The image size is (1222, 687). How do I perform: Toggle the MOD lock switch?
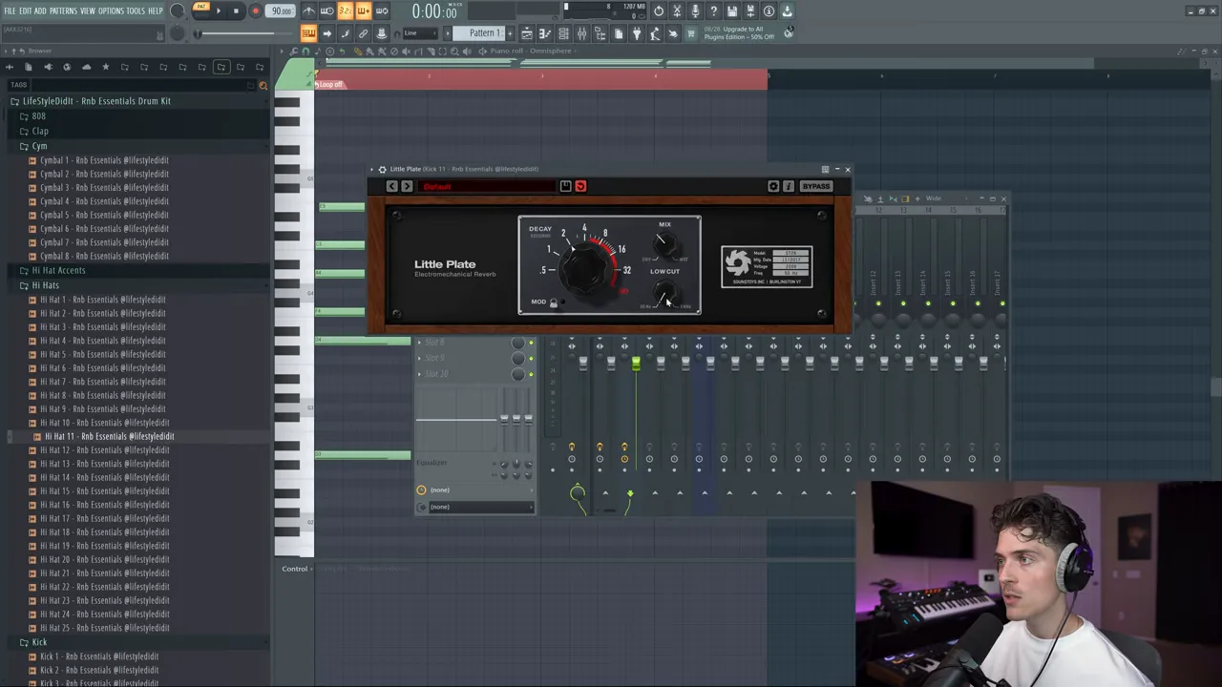tap(554, 302)
